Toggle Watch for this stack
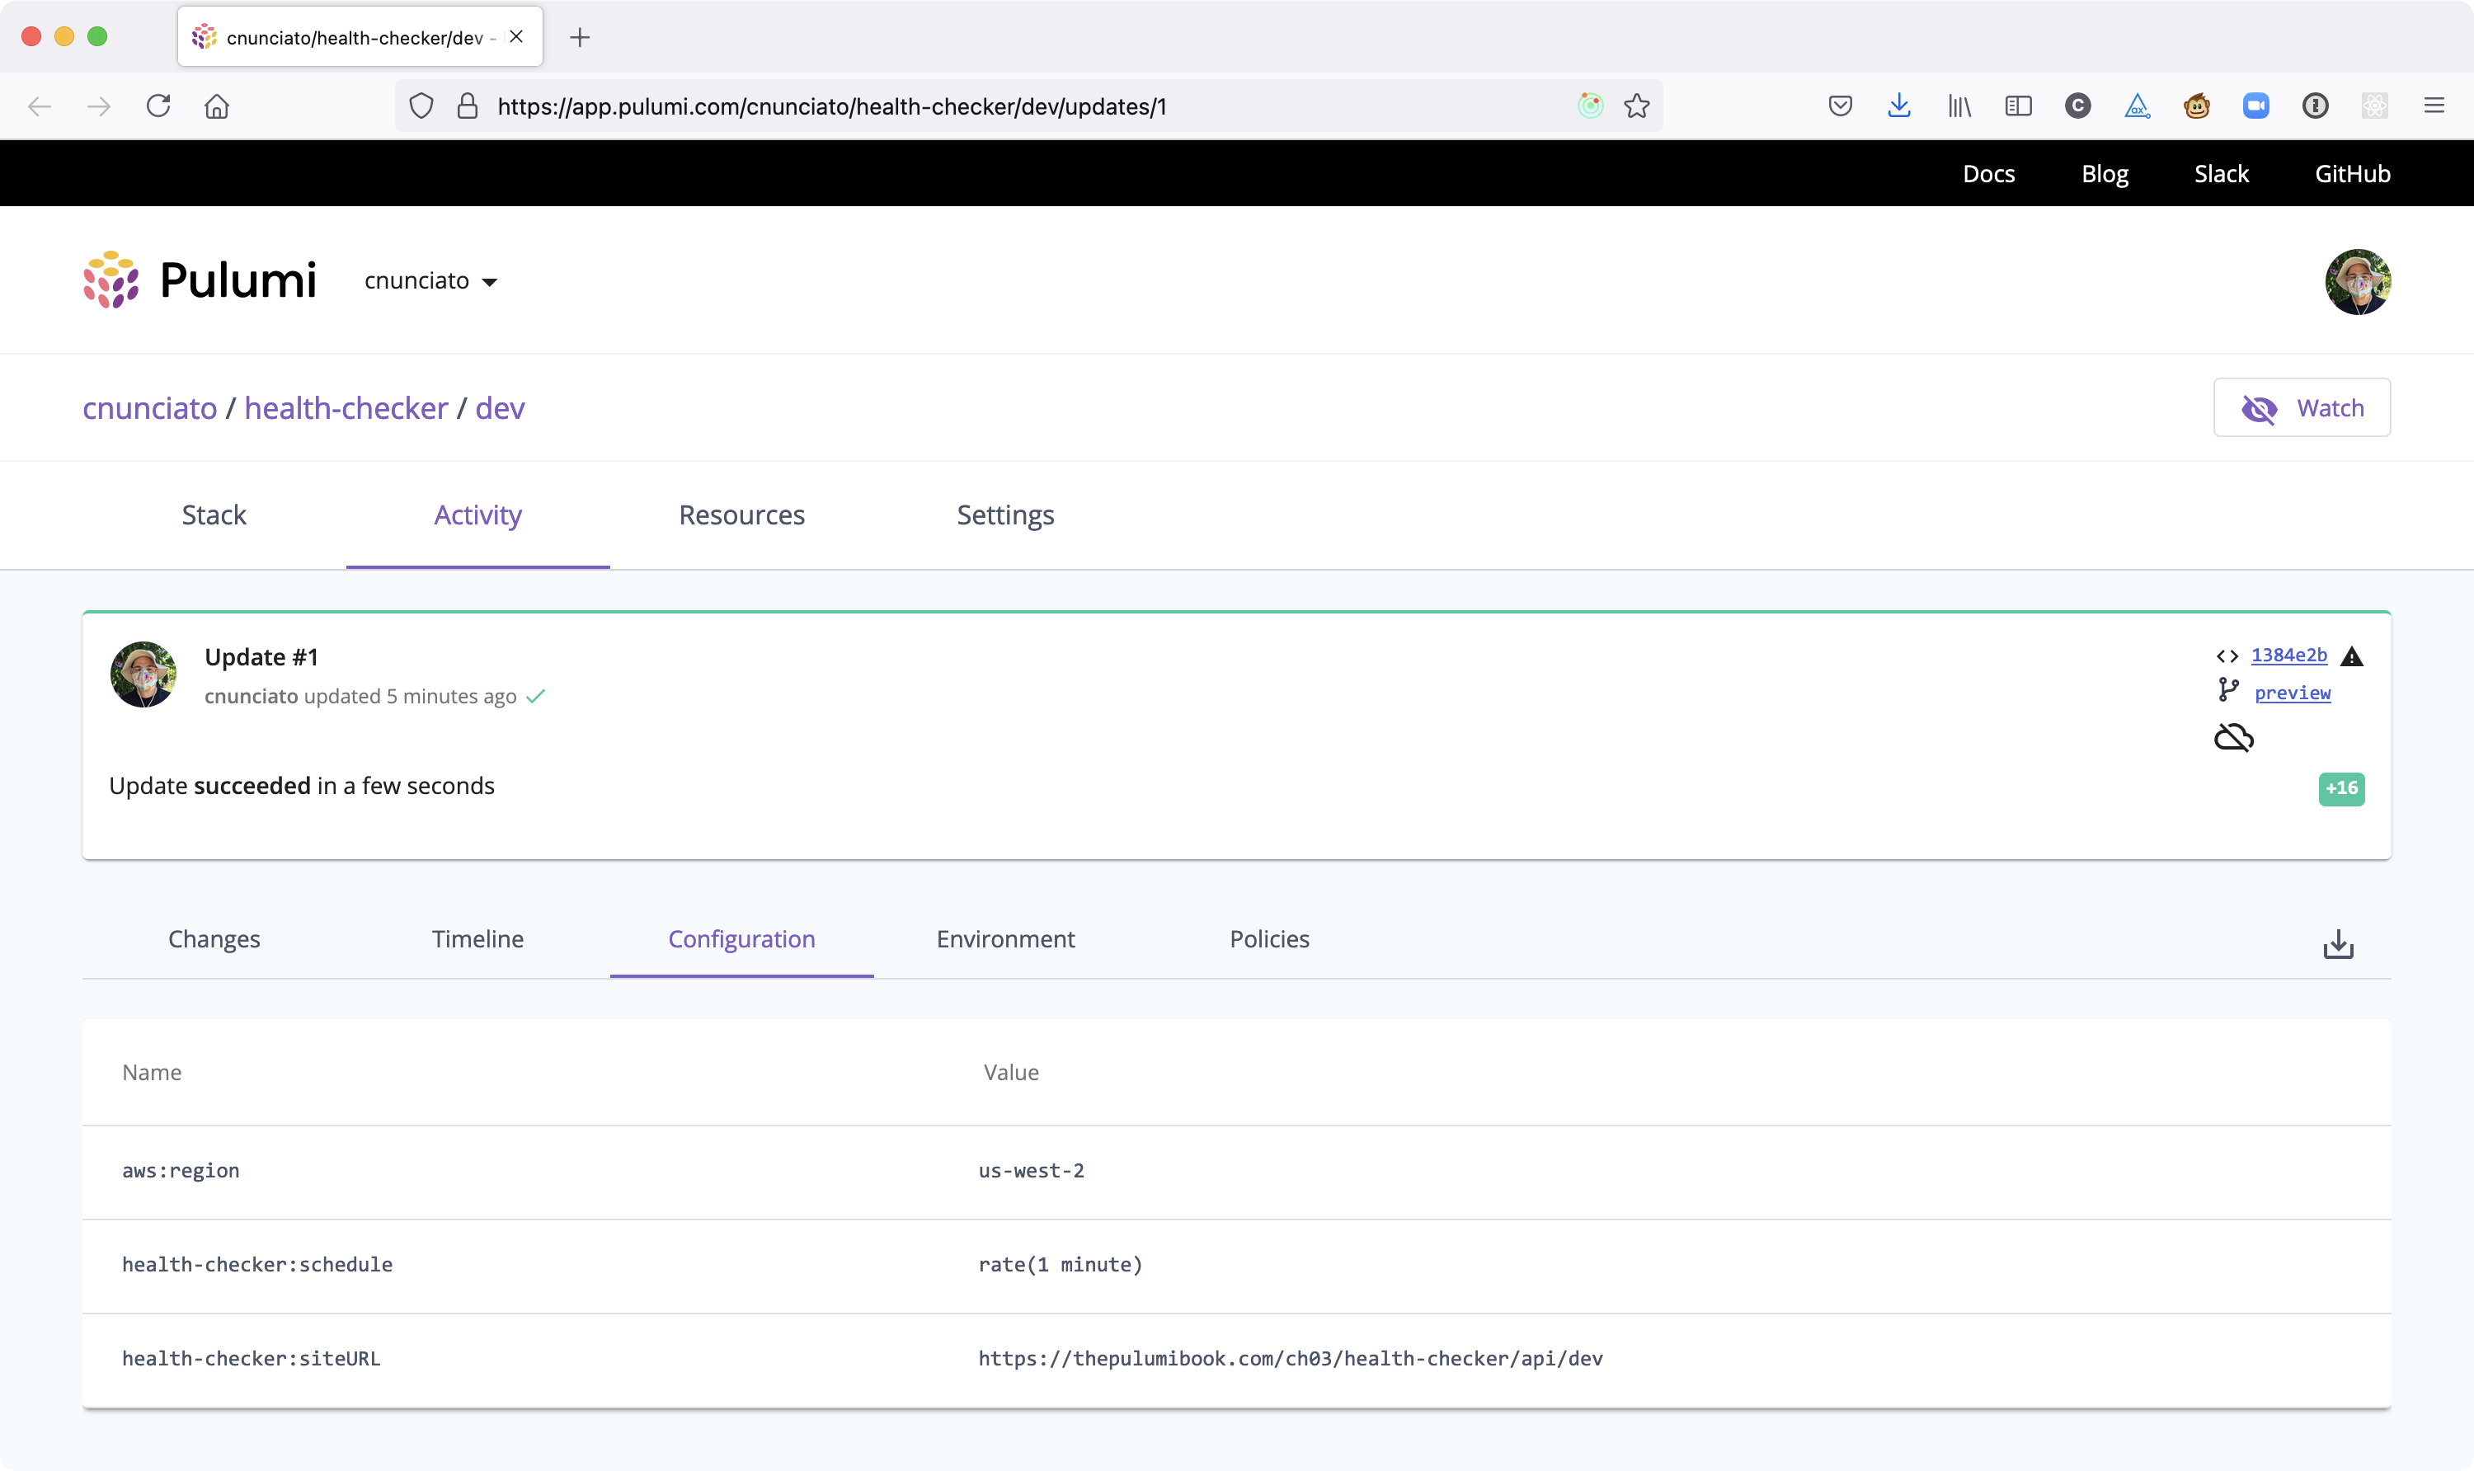This screenshot has width=2474, height=1471. [2302, 407]
